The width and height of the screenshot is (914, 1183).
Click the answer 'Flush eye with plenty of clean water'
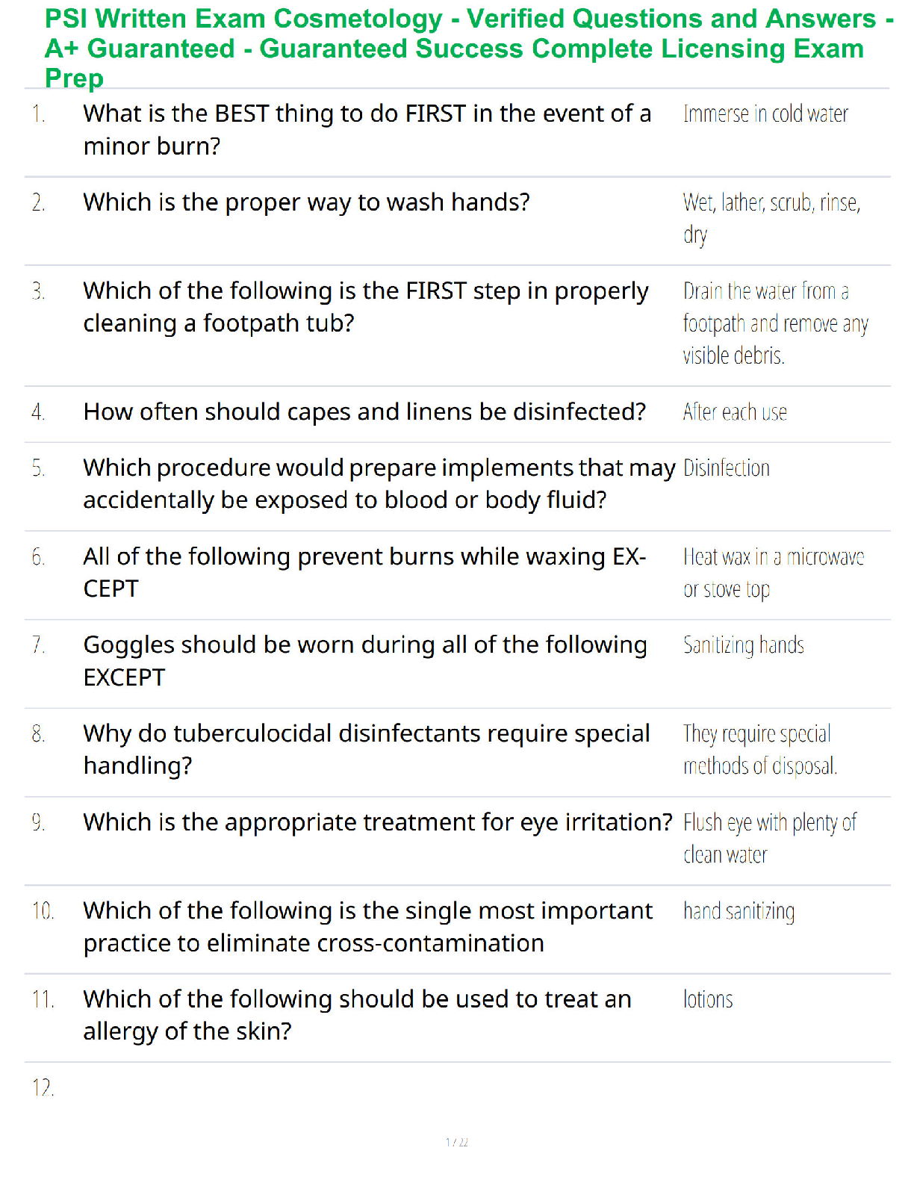pos(769,838)
